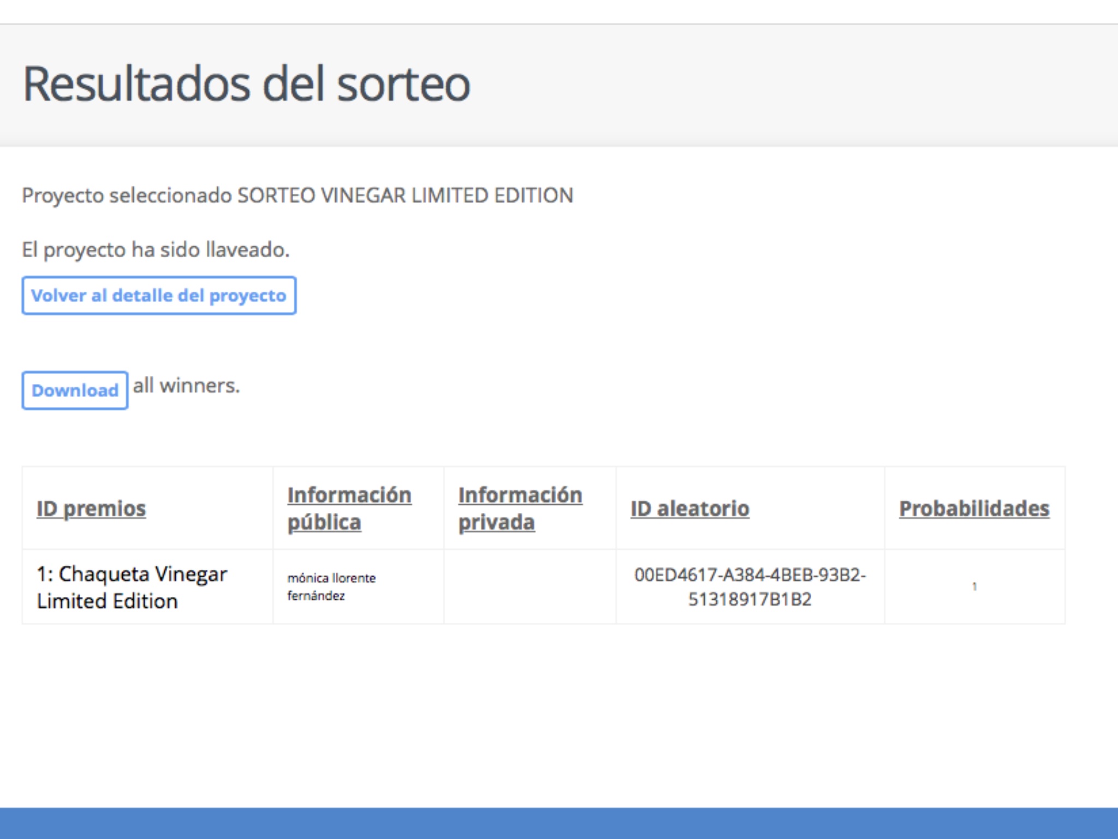Click the empty Información privada cell
1118x839 pixels.
(x=530, y=587)
